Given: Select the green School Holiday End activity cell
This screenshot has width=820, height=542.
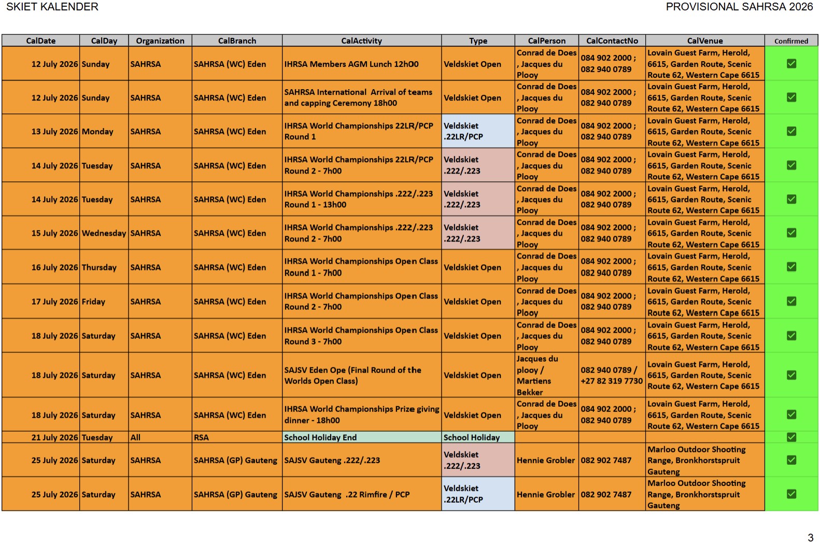Looking at the screenshot, I should click(x=361, y=437).
